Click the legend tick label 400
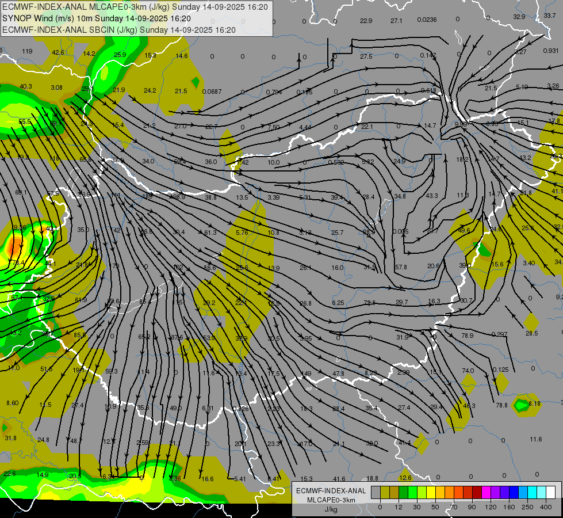Image resolution: width=563 pixels, height=518 pixels. coord(546,507)
